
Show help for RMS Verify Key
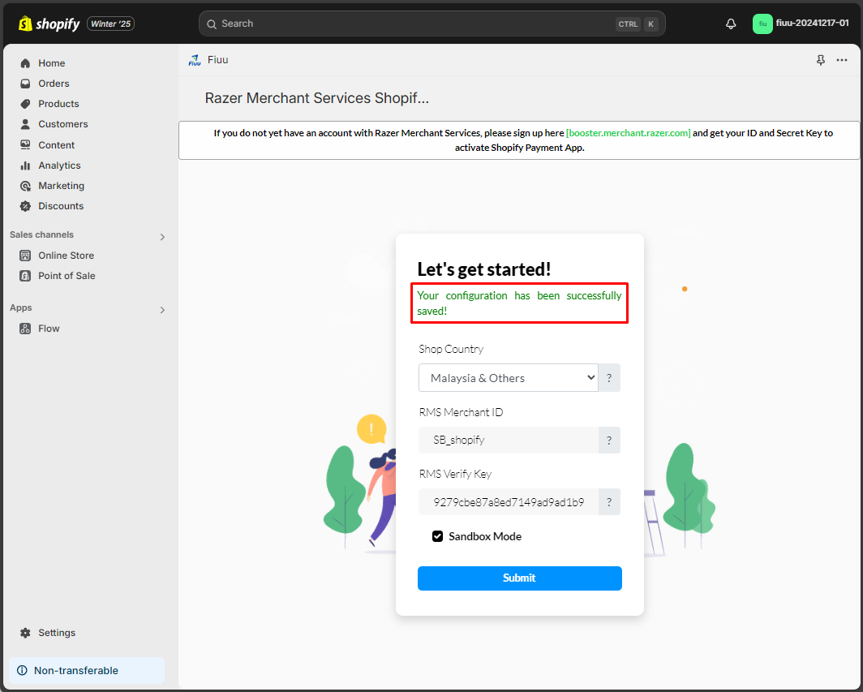[609, 501]
